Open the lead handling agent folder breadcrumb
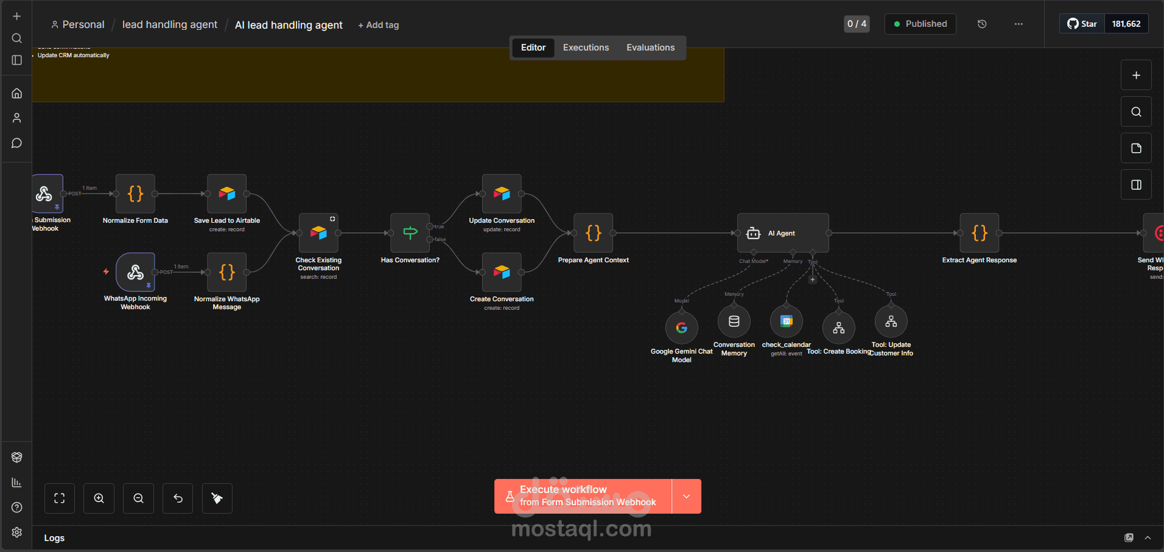Screen dimensions: 1164x552 click(x=170, y=24)
